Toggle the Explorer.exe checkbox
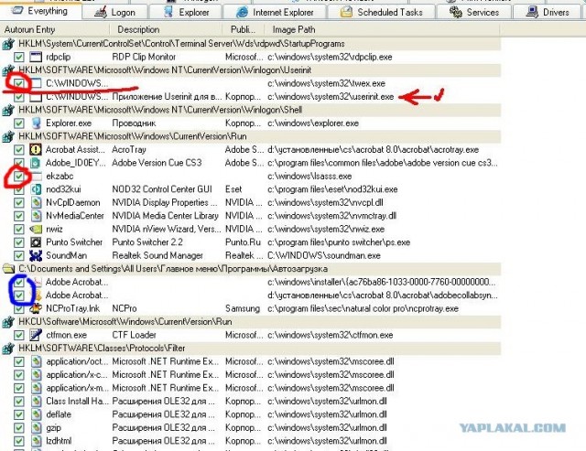Screen dimensions: 586x451 (x=18, y=123)
